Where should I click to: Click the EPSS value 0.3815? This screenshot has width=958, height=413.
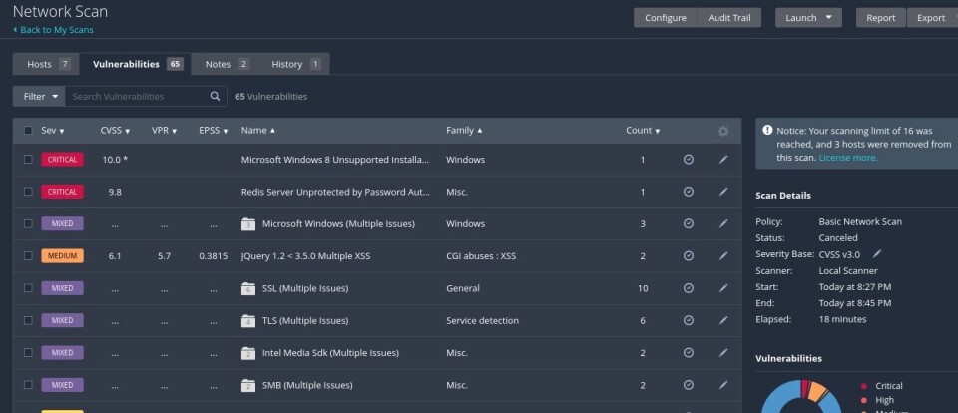tap(214, 256)
